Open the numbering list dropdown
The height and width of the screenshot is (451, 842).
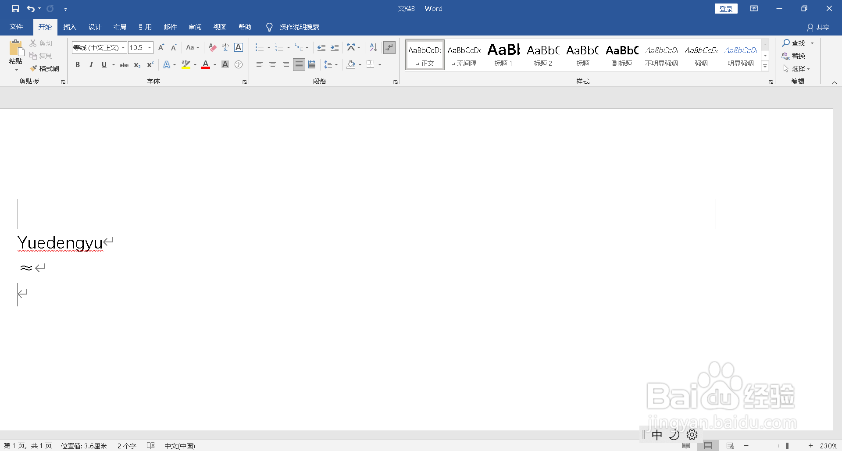tap(289, 47)
